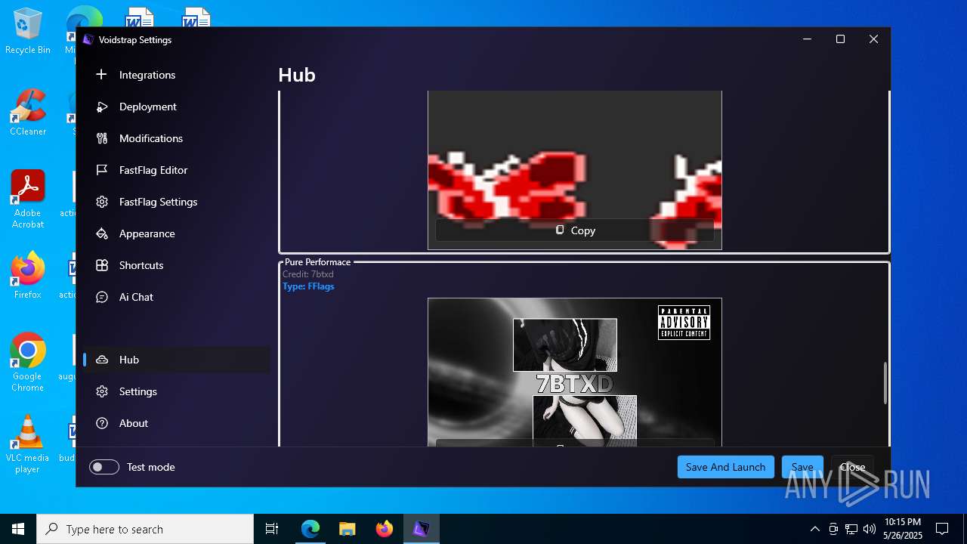
Task: Show hidden system tray icons
Action: tap(814, 529)
